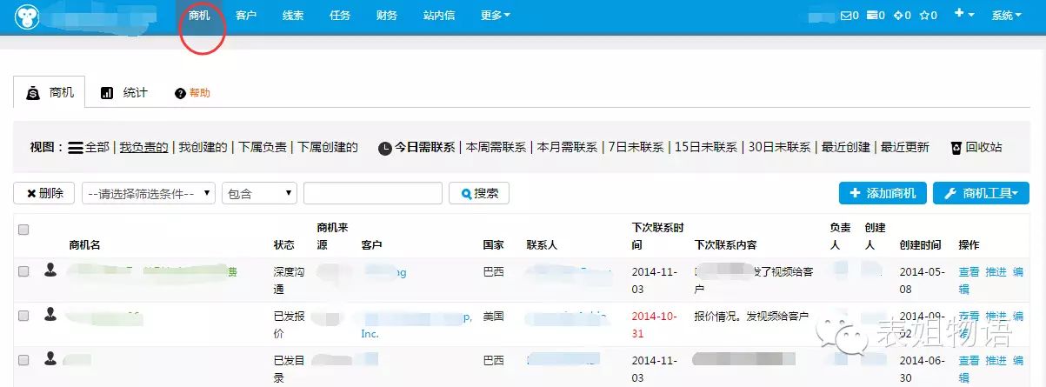Filter by 我创建的 view
Image resolution: width=1046 pixels, height=387 pixels.
click(x=203, y=147)
